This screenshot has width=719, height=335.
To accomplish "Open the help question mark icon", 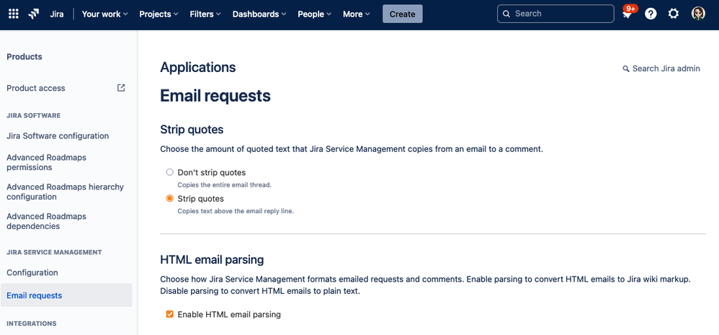I will click(x=651, y=14).
